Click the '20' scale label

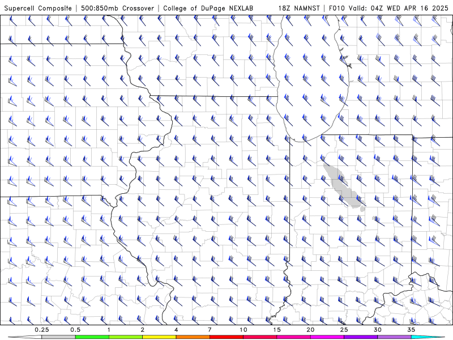point(310,330)
